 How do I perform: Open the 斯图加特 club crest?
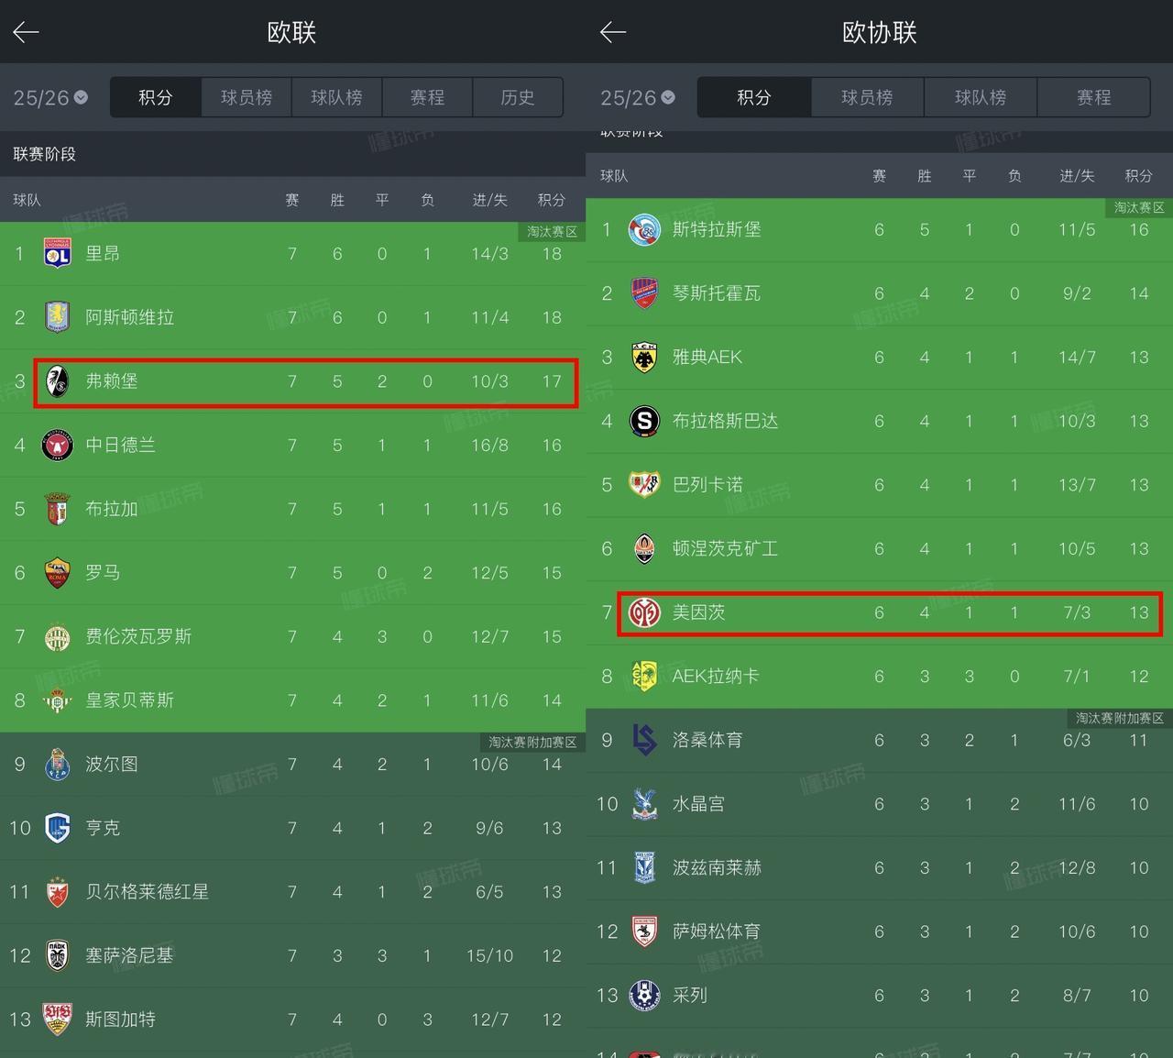[58, 1019]
